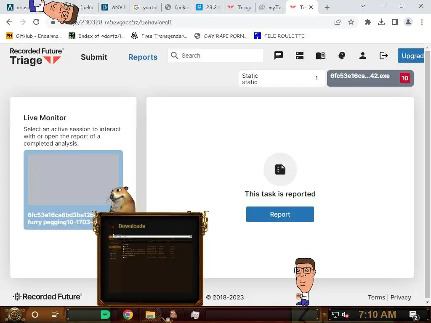Open the FILE ROULETTE bookmark
The height and width of the screenshot is (323, 431).
point(279,36)
